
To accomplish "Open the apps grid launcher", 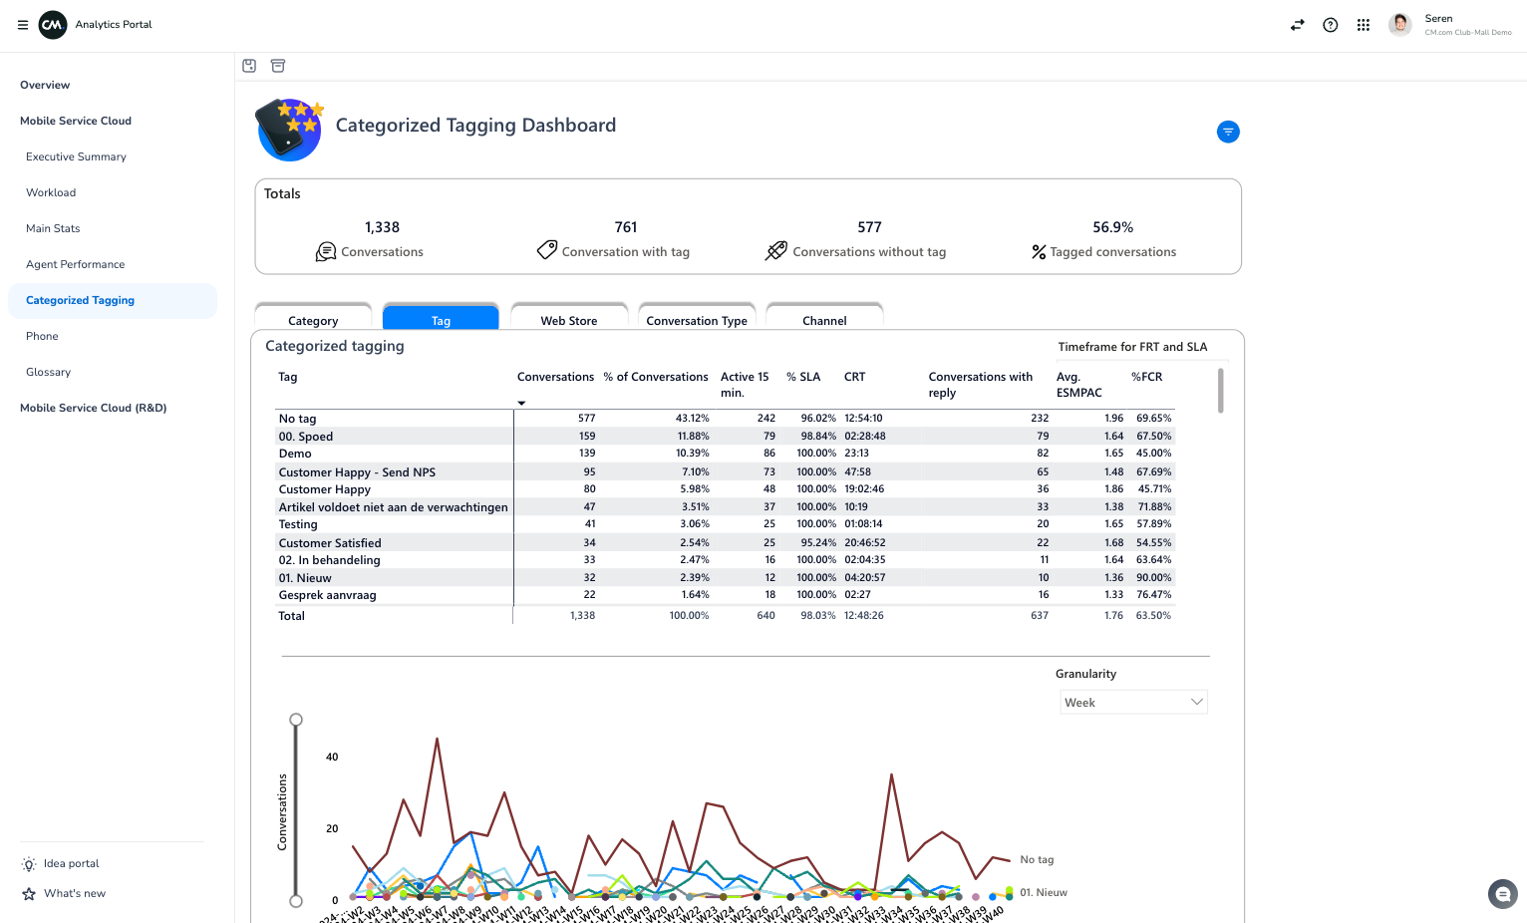I will point(1363,25).
